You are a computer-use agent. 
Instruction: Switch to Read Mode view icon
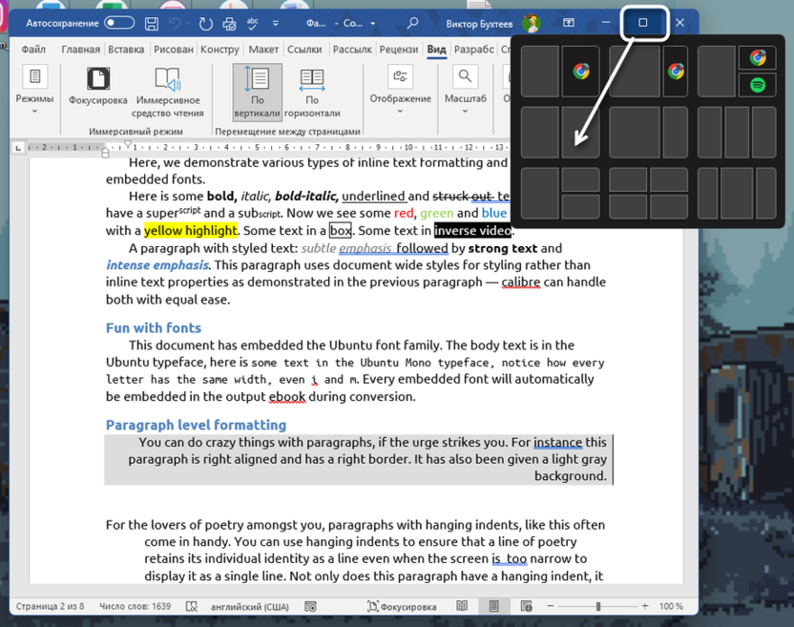point(462,606)
